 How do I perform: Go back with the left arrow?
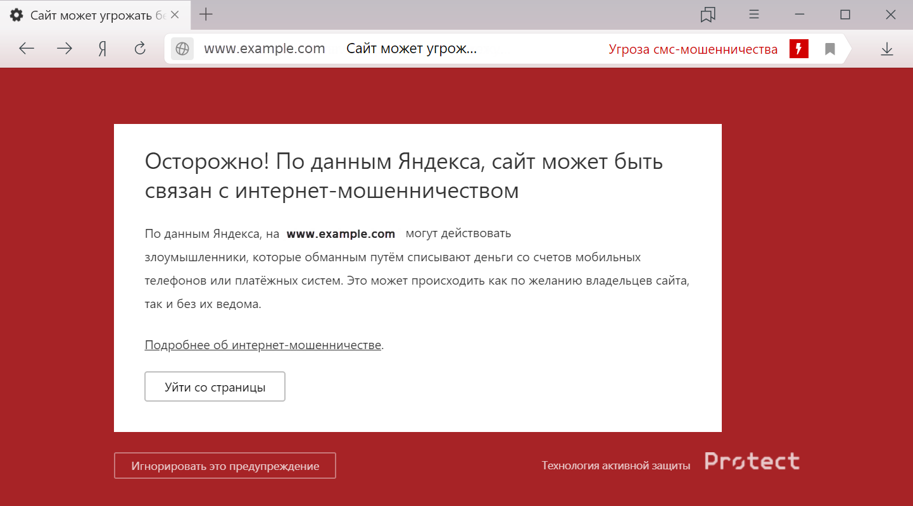click(x=26, y=49)
